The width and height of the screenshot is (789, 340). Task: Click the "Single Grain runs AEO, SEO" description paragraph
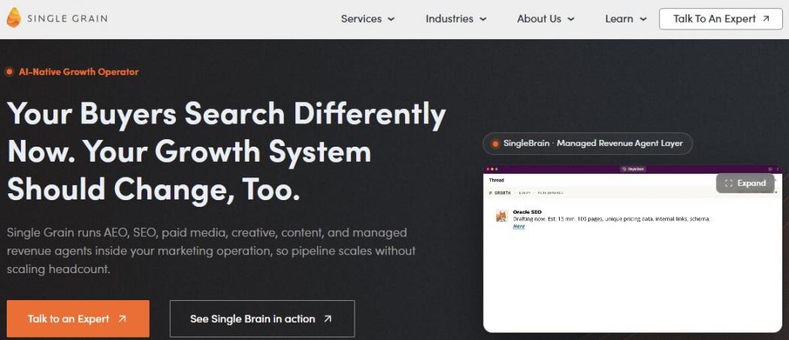[x=211, y=250]
